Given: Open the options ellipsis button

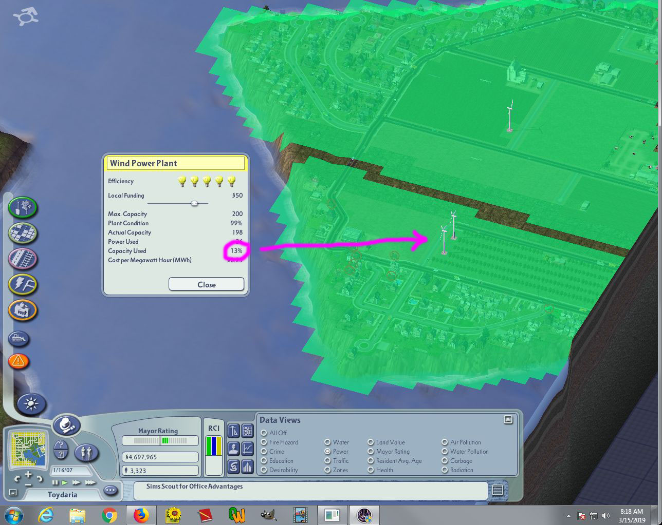Looking at the screenshot, I should (111, 491).
